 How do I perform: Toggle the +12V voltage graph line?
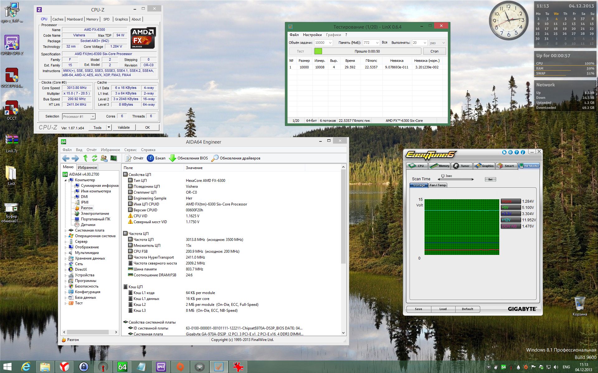pyautogui.click(x=510, y=220)
